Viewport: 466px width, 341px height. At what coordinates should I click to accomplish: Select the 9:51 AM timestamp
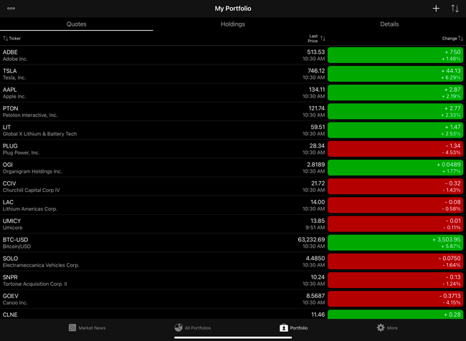tap(315, 228)
